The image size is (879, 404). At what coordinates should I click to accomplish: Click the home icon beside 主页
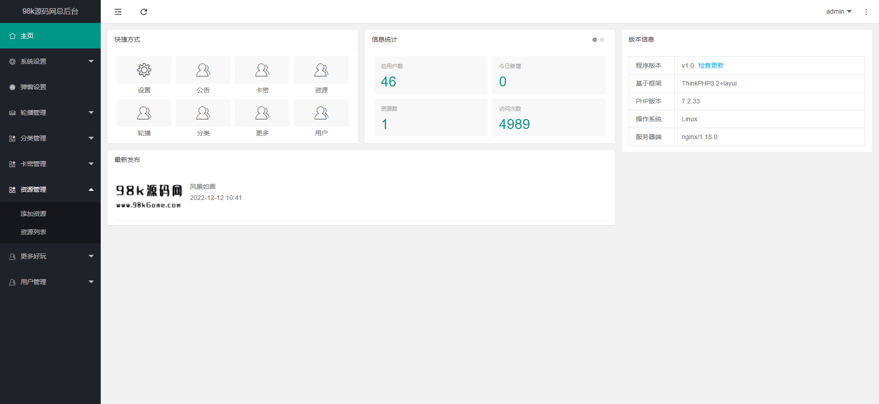(x=12, y=36)
